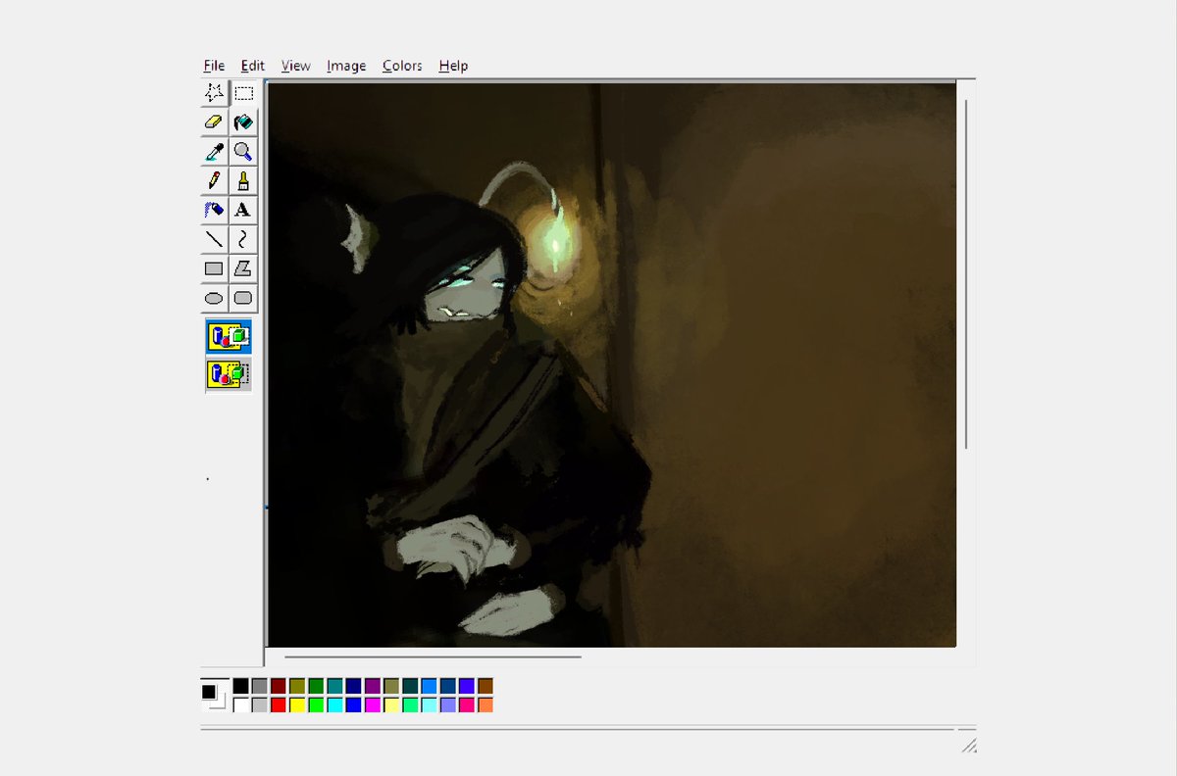The image size is (1177, 776).
Task: Select the Free-Form Select tool
Action: pos(214,93)
